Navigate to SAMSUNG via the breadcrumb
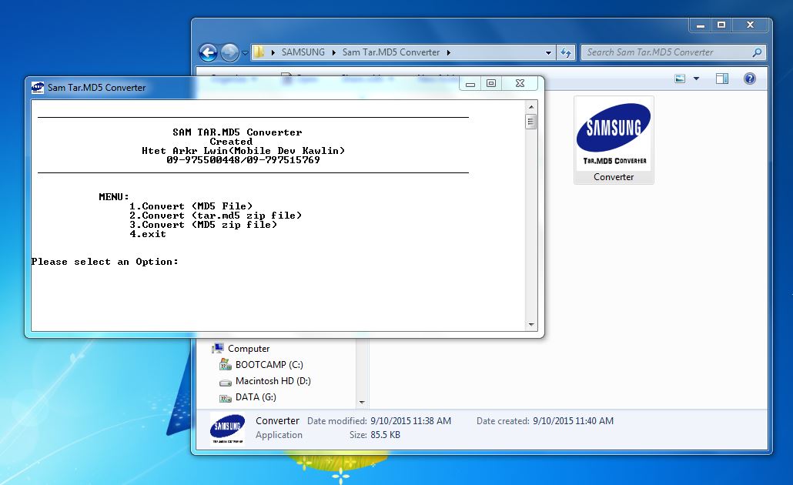The width and height of the screenshot is (793, 485). (304, 52)
